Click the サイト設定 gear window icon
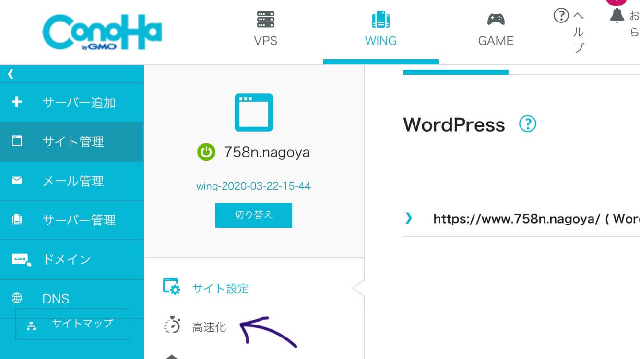Viewport: 640px width, 359px height. pyautogui.click(x=172, y=286)
